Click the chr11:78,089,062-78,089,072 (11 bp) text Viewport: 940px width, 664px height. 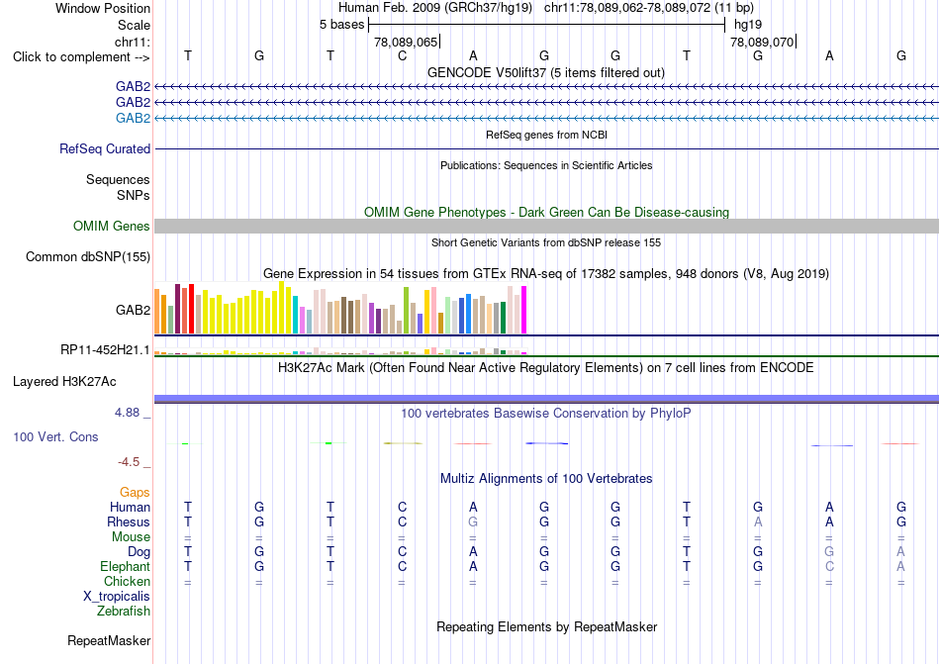649,8
